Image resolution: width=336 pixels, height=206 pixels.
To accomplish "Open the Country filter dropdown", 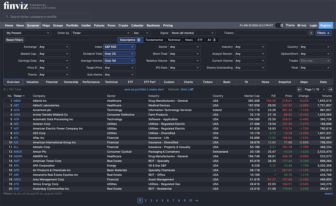I will click(315, 47).
